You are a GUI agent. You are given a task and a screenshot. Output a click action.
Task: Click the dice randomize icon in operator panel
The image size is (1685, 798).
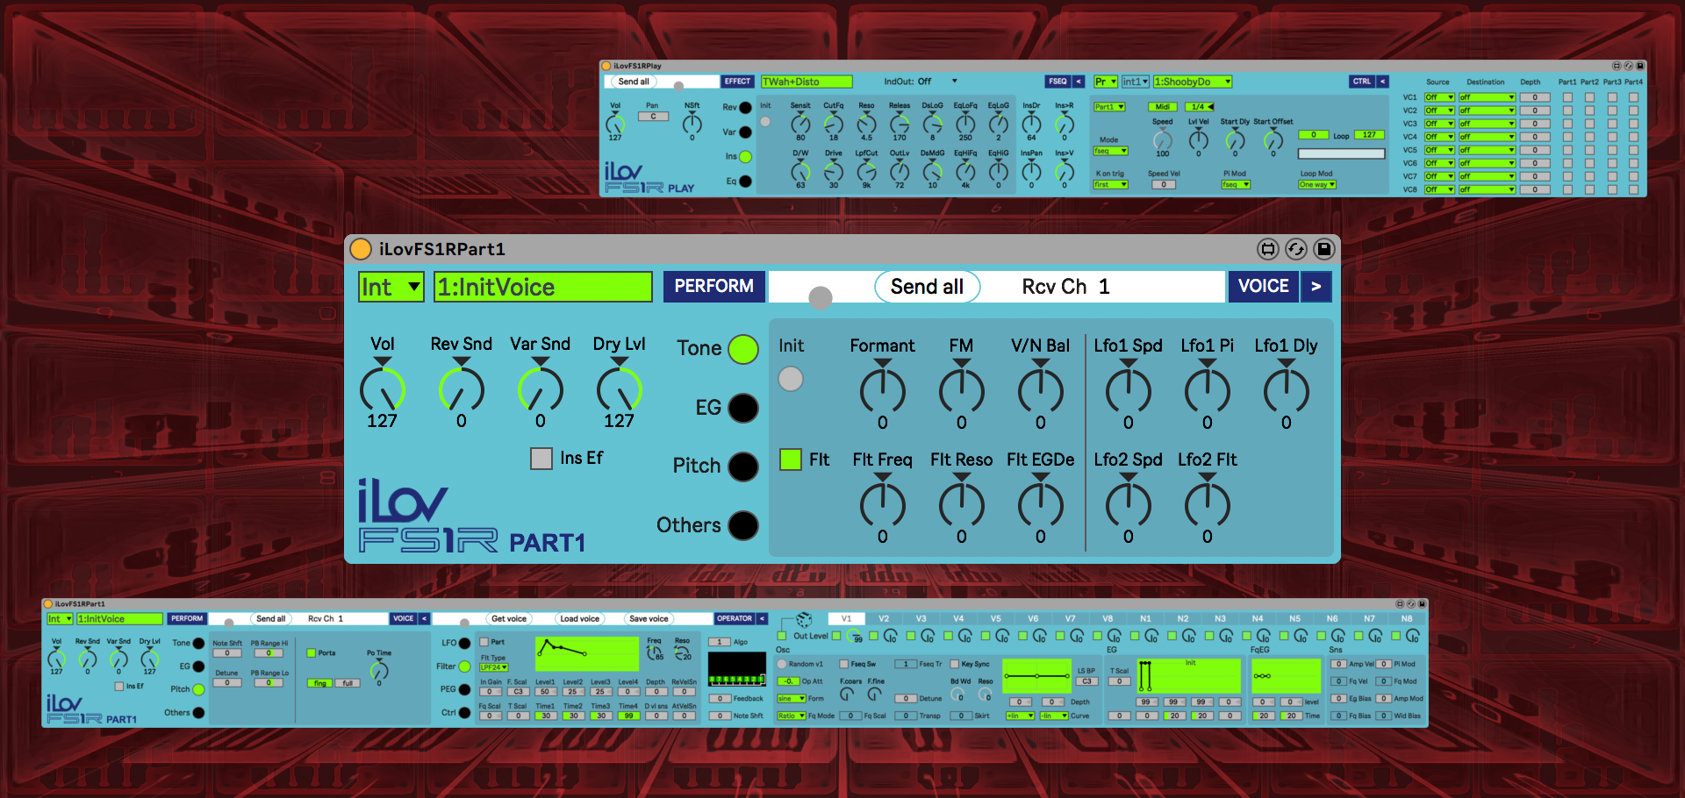804,619
